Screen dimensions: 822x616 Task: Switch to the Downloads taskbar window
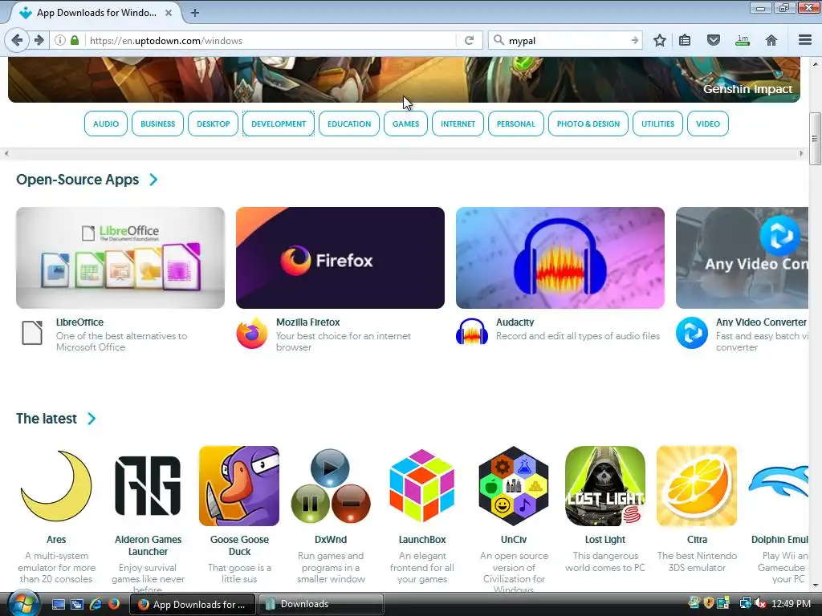(x=321, y=604)
